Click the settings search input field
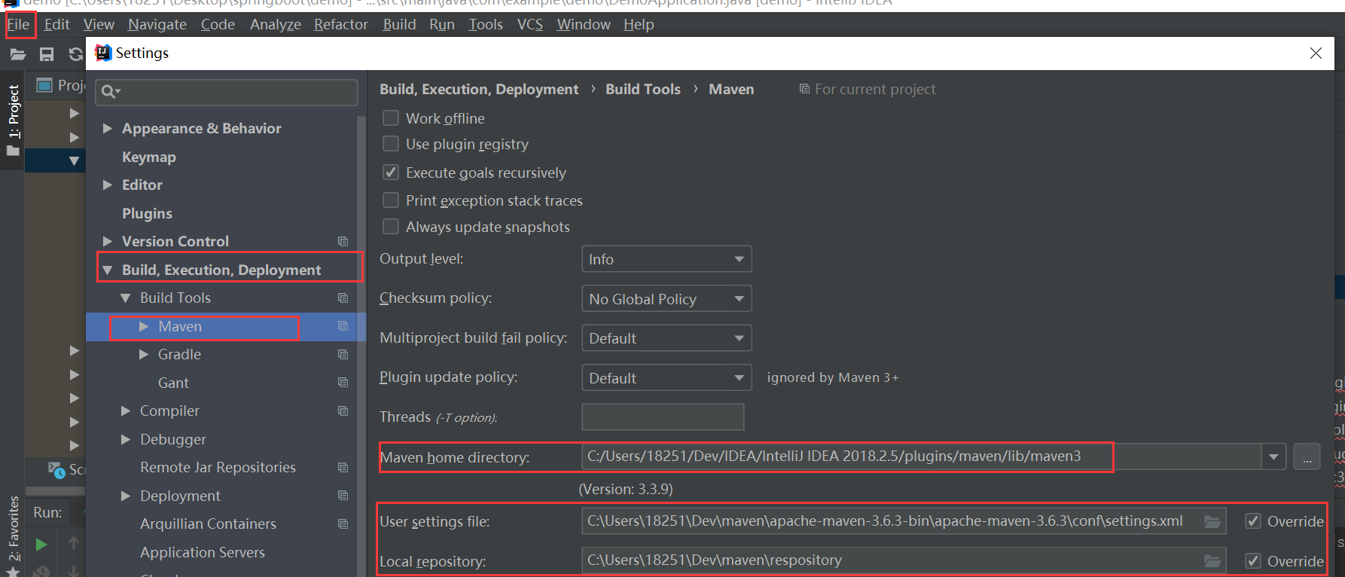Image resolution: width=1345 pixels, height=577 pixels. [x=227, y=92]
